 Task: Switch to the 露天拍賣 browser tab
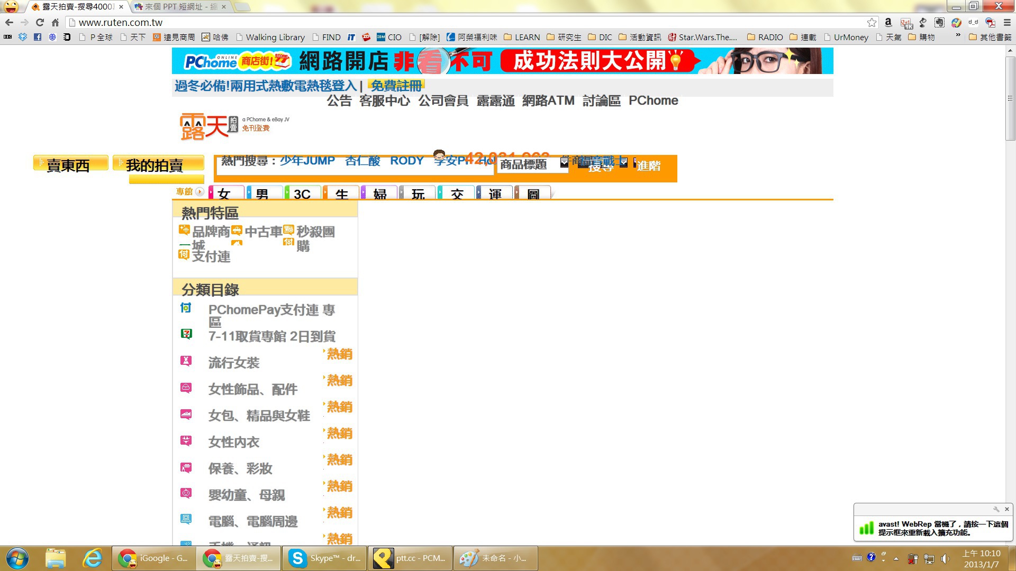(x=77, y=7)
